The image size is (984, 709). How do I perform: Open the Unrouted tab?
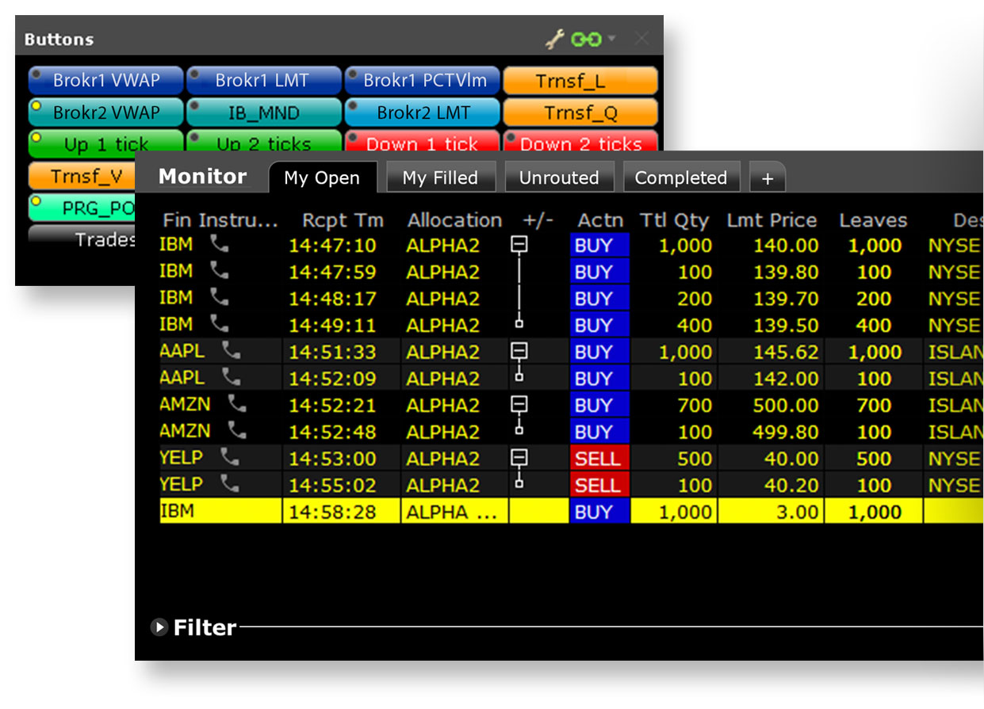[x=559, y=178]
